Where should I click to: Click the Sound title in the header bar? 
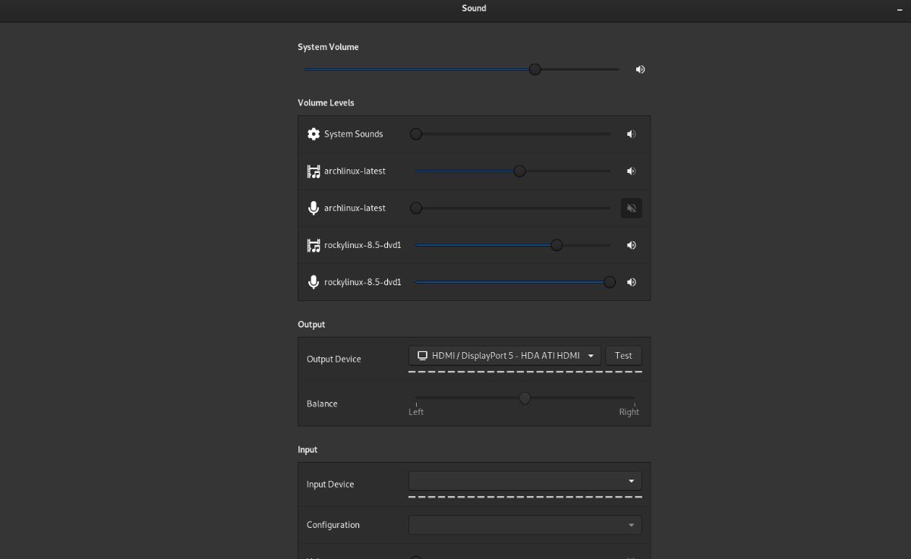[474, 8]
